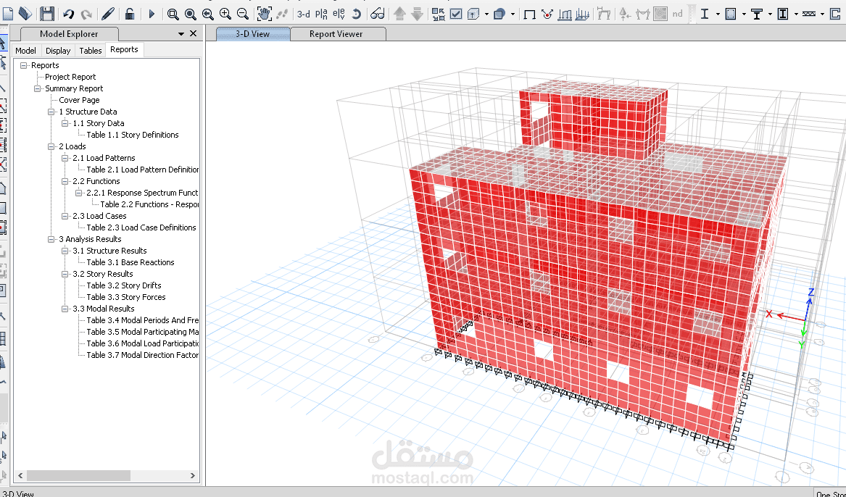
Task: Open the dropdown next to the shaded object icon
Action: (x=513, y=14)
